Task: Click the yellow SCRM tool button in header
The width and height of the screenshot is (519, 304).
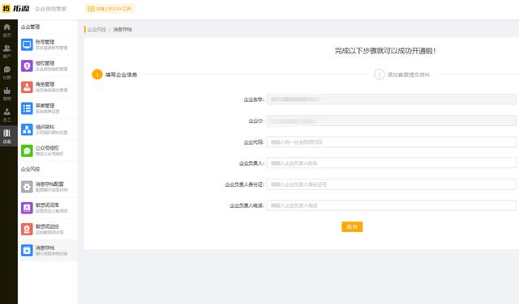Action: [109, 9]
